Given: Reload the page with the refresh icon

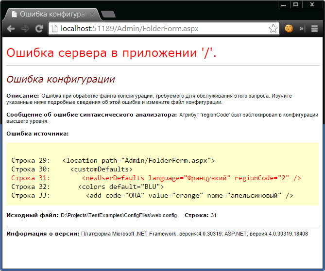Looking at the screenshot, I should click(x=39, y=29).
